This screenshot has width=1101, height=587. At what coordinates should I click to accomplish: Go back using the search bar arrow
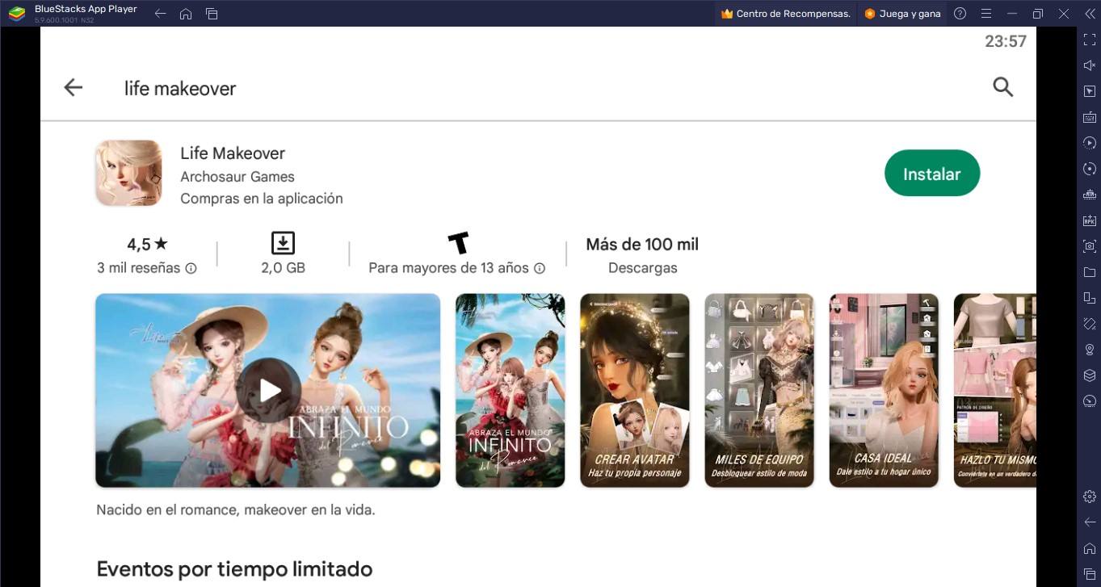(x=74, y=87)
